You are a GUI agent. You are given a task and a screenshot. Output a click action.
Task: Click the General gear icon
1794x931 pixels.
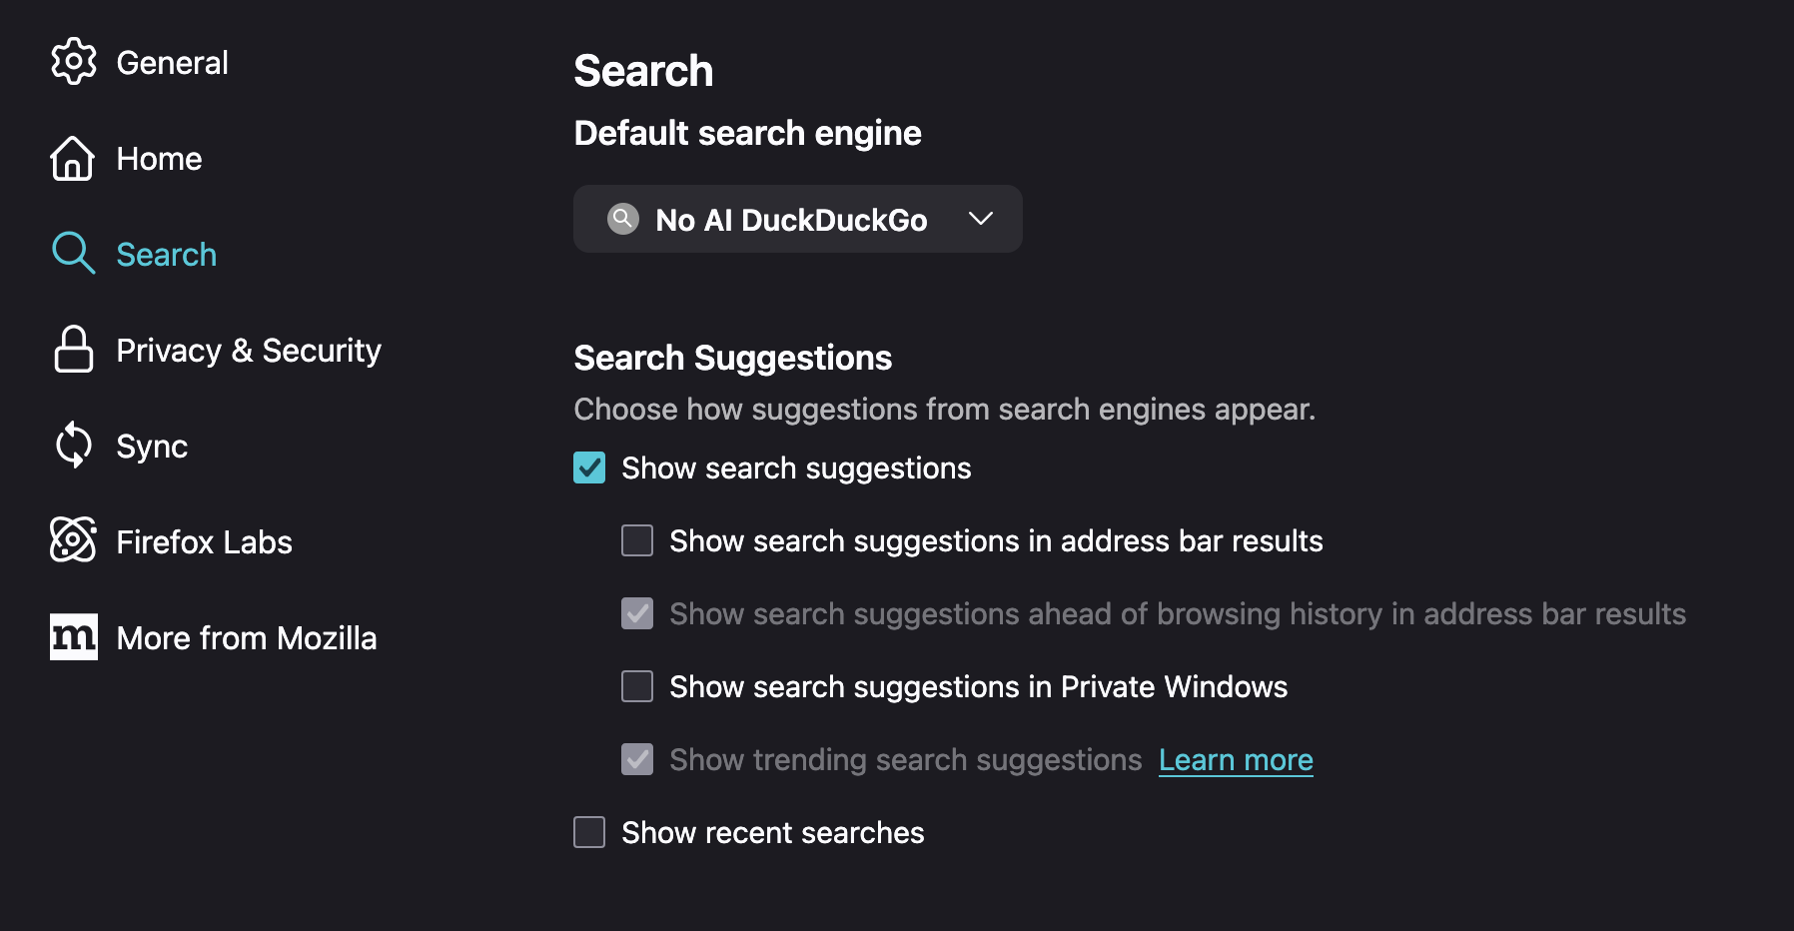click(73, 62)
